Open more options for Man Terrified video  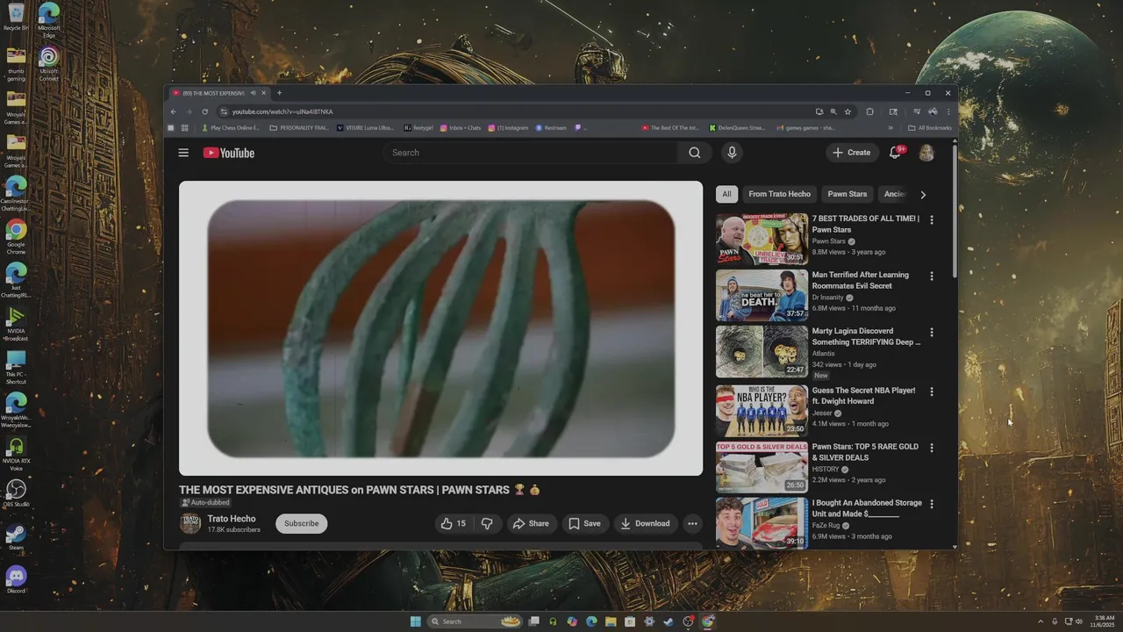point(932,276)
